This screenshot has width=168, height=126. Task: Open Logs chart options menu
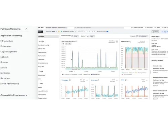click(x=147, y=80)
